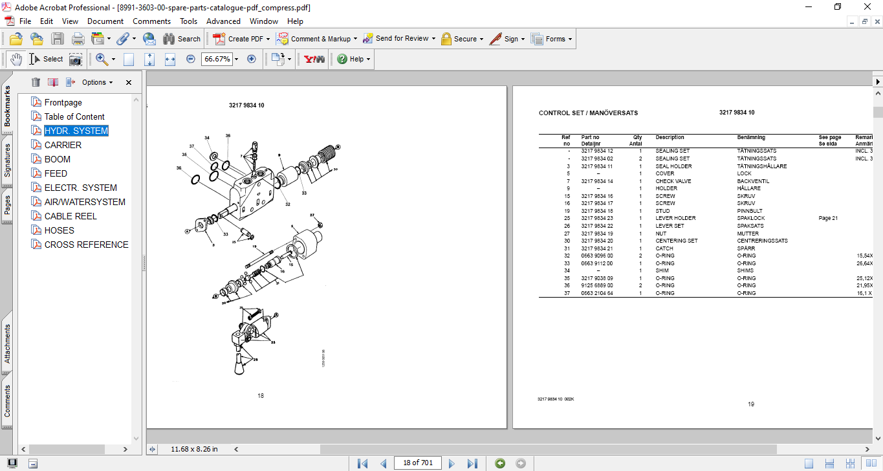Viewport: 883px width, 471px height.
Task: Go to the last page
Action: pos(472,463)
